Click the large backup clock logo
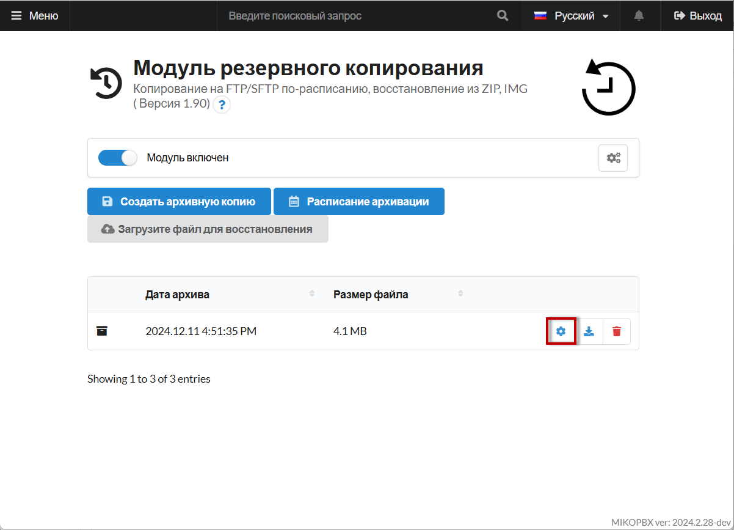Image resolution: width=734 pixels, height=530 pixels. (608, 87)
